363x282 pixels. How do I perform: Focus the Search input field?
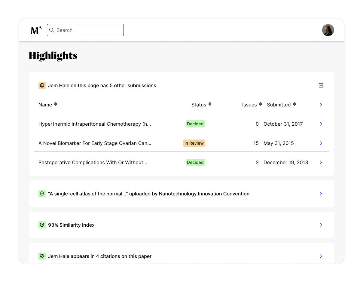(x=85, y=30)
